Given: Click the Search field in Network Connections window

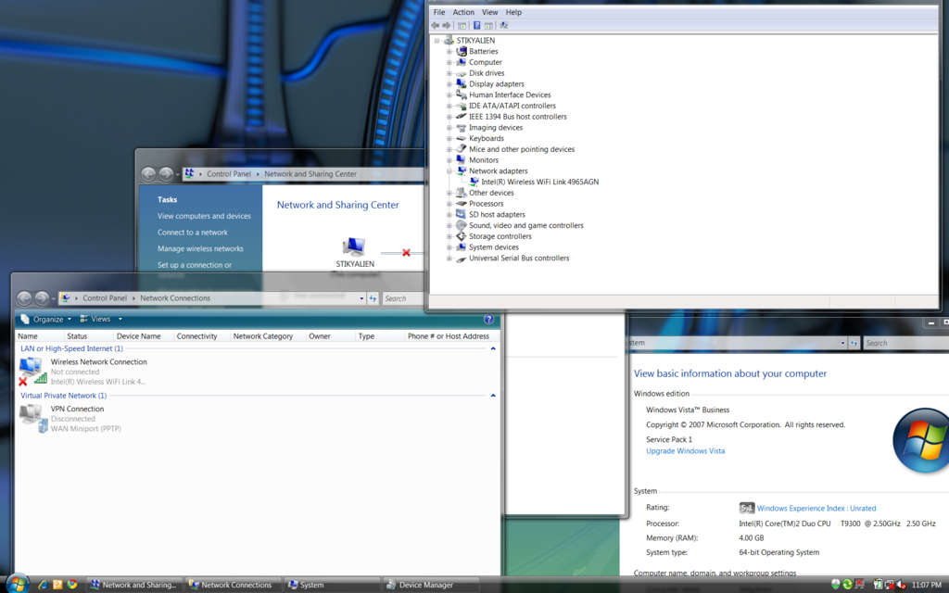Looking at the screenshot, I should point(403,298).
